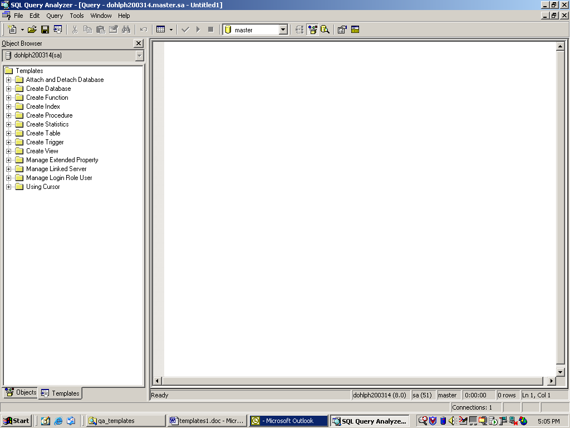The width and height of the screenshot is (570, 428).
Task: Open the Query menu
Action: tap(55, 16)
